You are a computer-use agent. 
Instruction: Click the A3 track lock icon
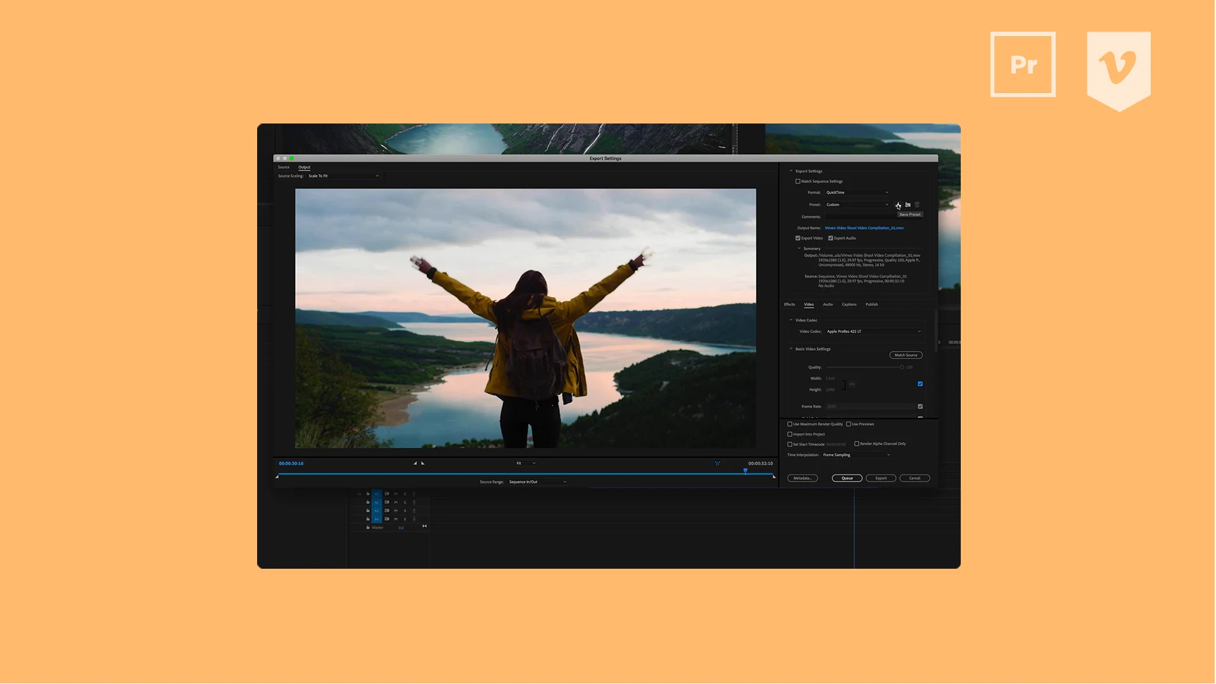click(368, 510)
